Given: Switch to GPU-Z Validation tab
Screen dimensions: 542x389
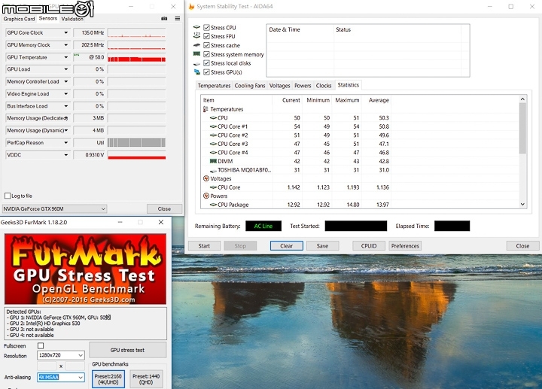Looking at the screenshot, I should pyautogui.click(x=72, y=19).
